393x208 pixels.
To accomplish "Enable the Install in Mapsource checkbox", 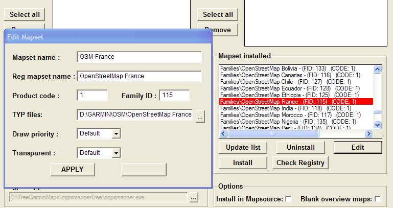I will coord(289,199).
